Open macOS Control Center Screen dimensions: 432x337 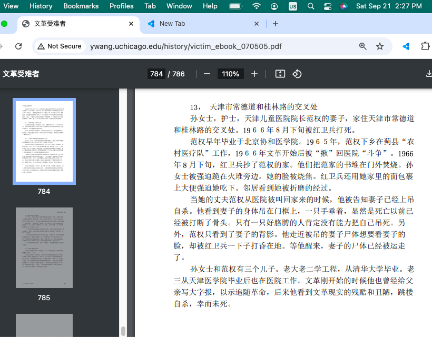328,6
